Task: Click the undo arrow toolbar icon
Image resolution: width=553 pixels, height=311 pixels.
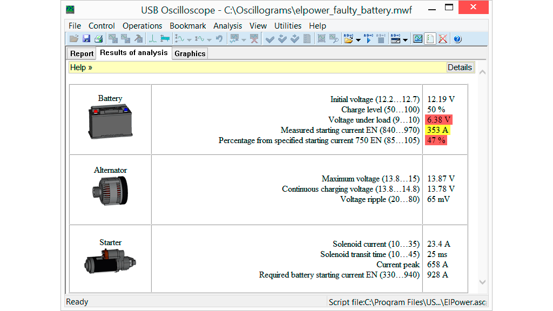Action: tap(219, 39)
